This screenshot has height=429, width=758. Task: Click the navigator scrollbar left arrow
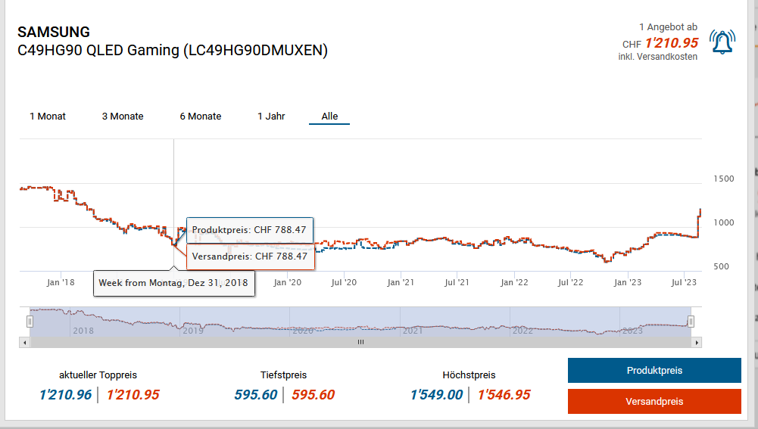(x=25, y=343)
